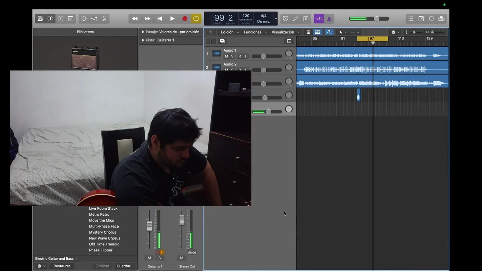
Task: Click the Audio 1 waveform track icon
Action: click(217, 53)
